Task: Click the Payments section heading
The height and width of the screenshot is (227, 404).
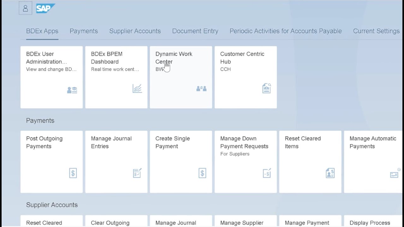Action: [40, 120]
